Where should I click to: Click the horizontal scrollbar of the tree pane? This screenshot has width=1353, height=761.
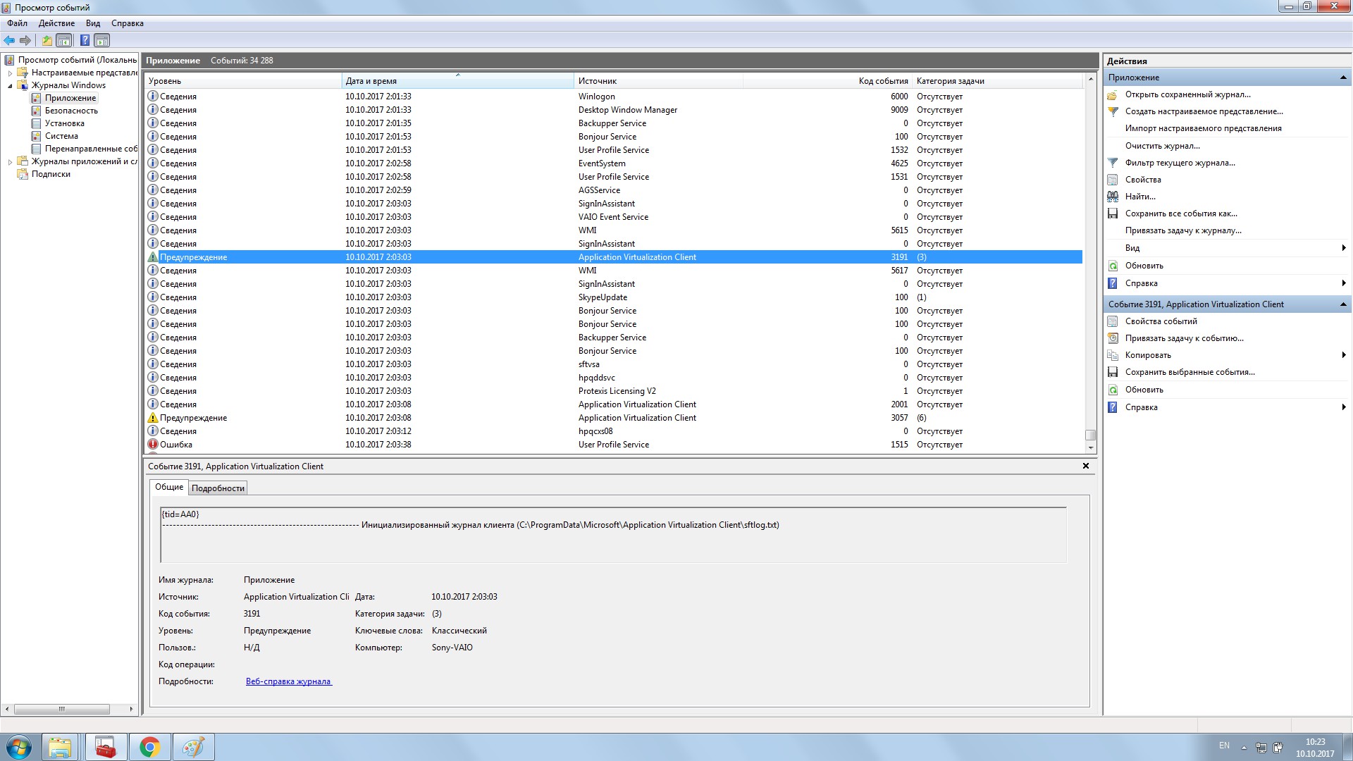coord(61,709)
